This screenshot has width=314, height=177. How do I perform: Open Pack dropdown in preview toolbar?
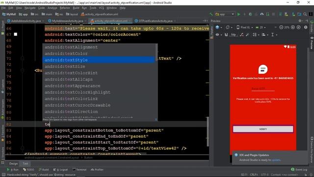(256, 35)
